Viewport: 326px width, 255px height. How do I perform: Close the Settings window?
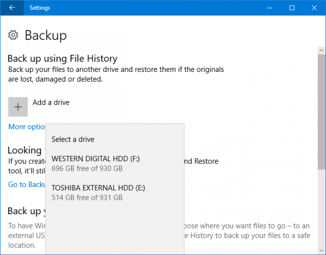click(x=314, y=8)
